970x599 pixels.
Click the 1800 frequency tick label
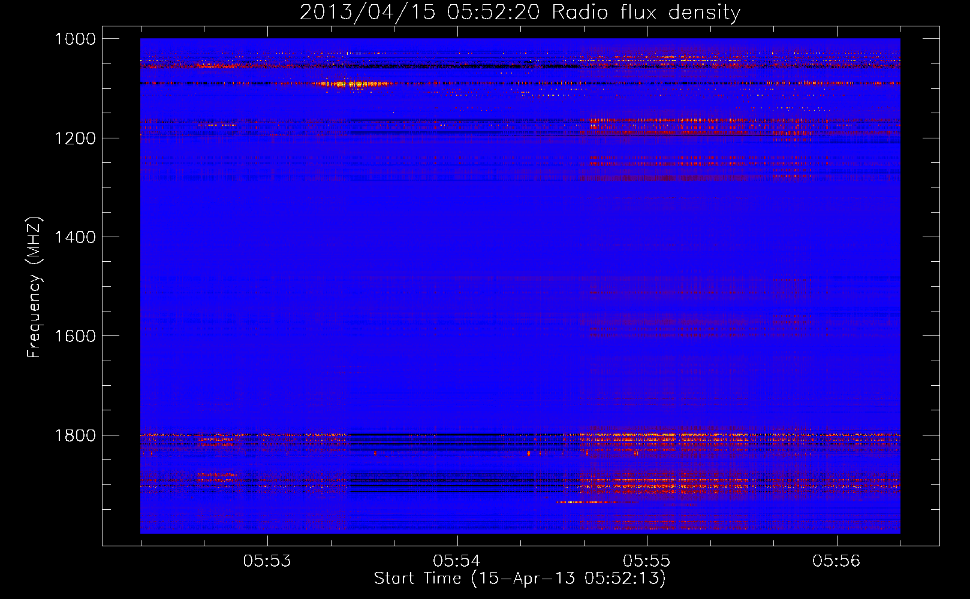tap(75, 435)
